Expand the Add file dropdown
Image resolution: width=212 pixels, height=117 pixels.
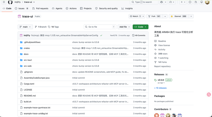(x=125, y=27)
